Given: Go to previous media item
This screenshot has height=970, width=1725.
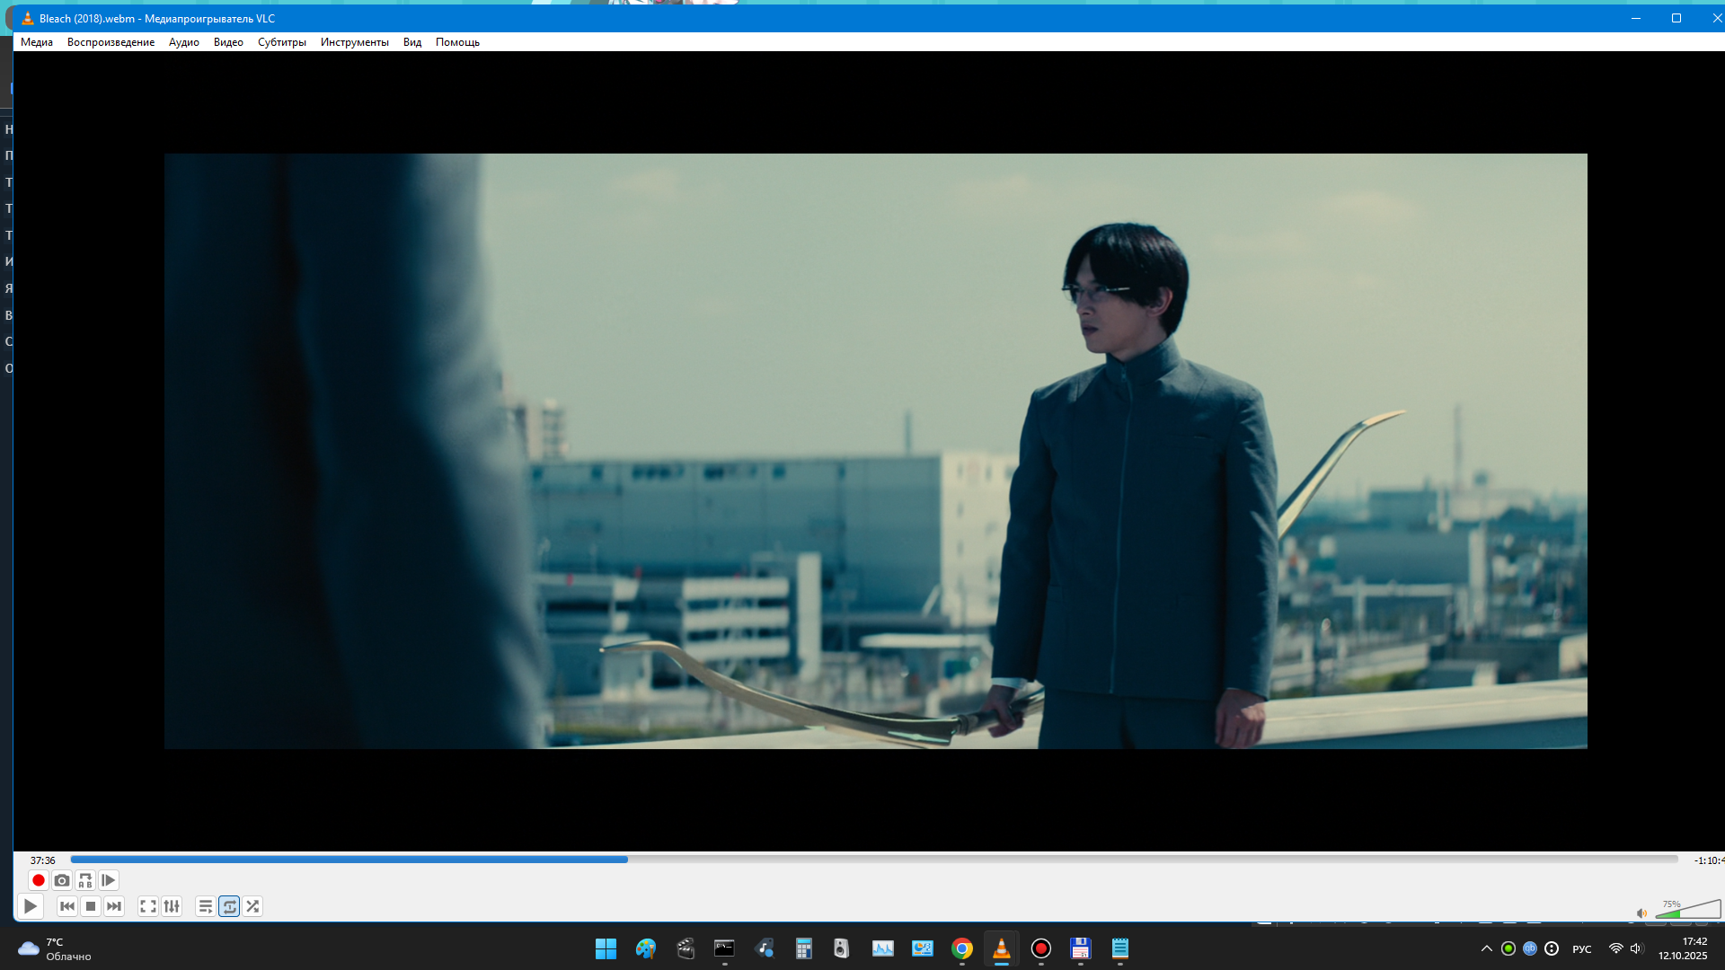Looking at the screenshot, I should (67, 906).
